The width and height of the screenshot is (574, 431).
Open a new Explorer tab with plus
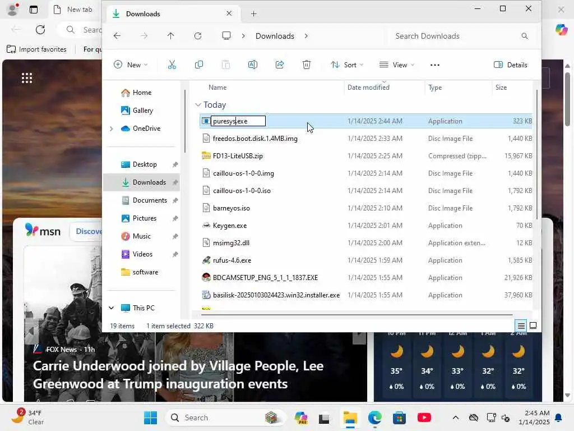click(254, 14)
